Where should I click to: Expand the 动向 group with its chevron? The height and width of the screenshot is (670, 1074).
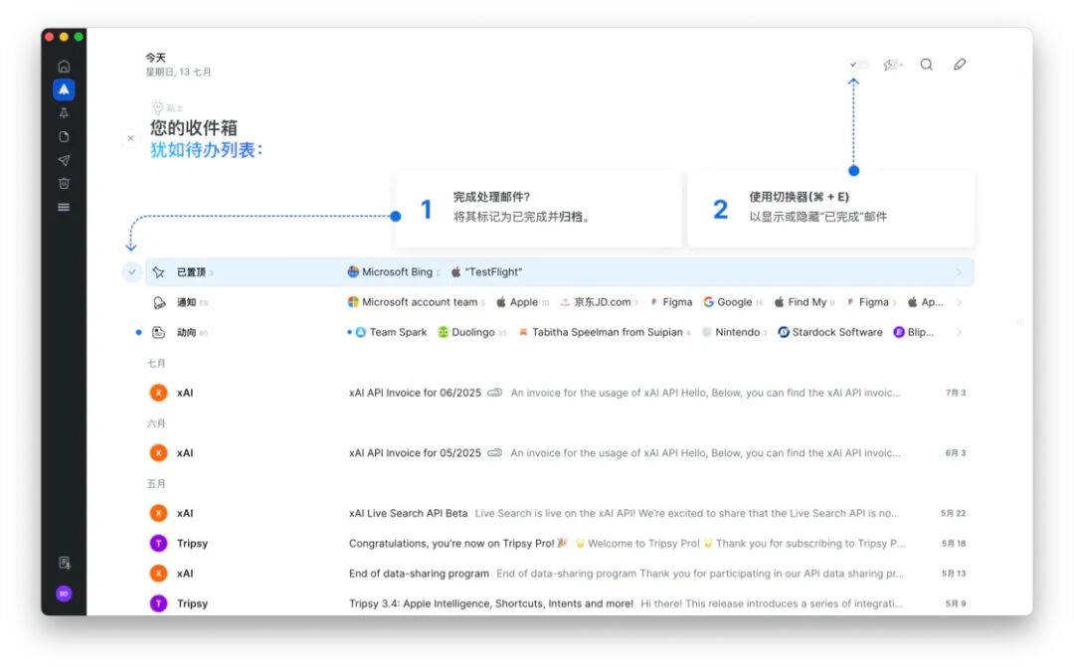[x=959, y=333]
